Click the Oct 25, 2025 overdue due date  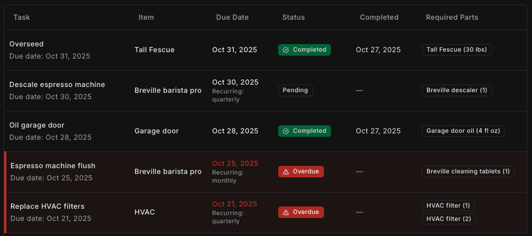235,164
